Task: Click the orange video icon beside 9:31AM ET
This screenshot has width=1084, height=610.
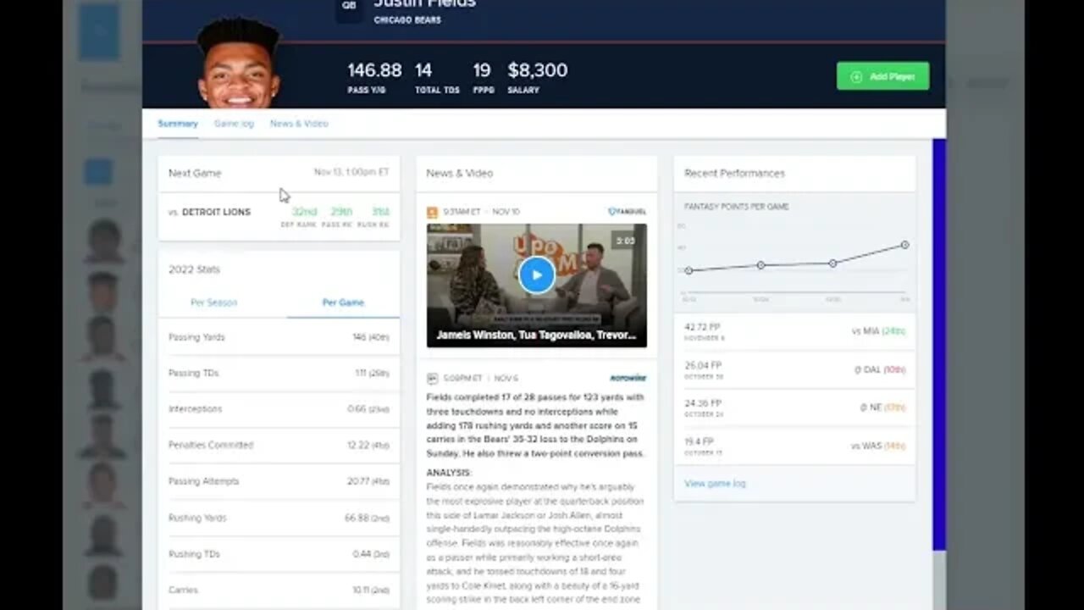Action: click(x=432, y=212)
